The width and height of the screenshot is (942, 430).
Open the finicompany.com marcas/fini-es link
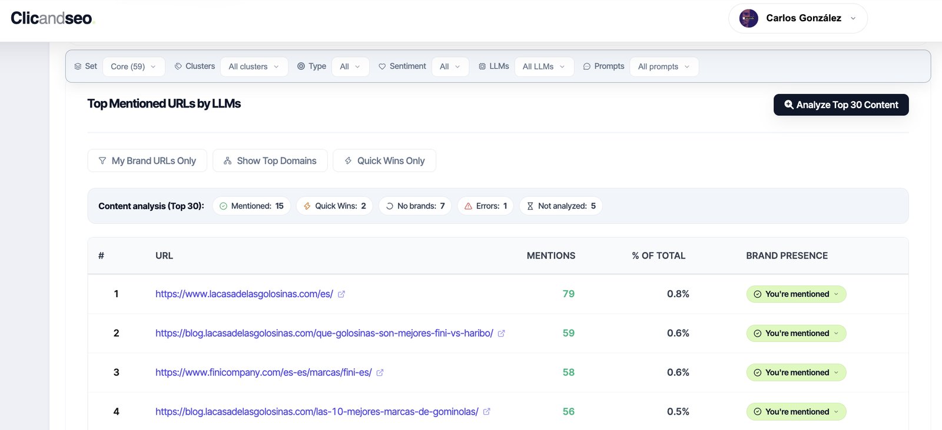[x=264, y=372]
